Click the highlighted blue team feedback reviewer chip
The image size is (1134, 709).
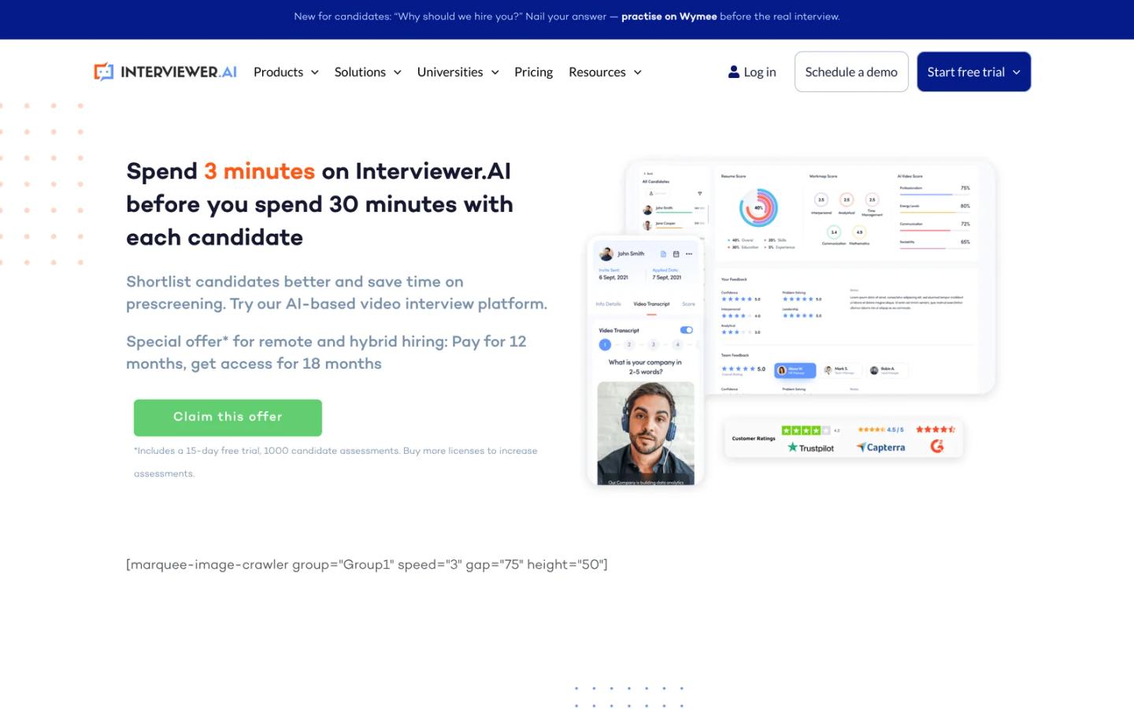(795, 370)
